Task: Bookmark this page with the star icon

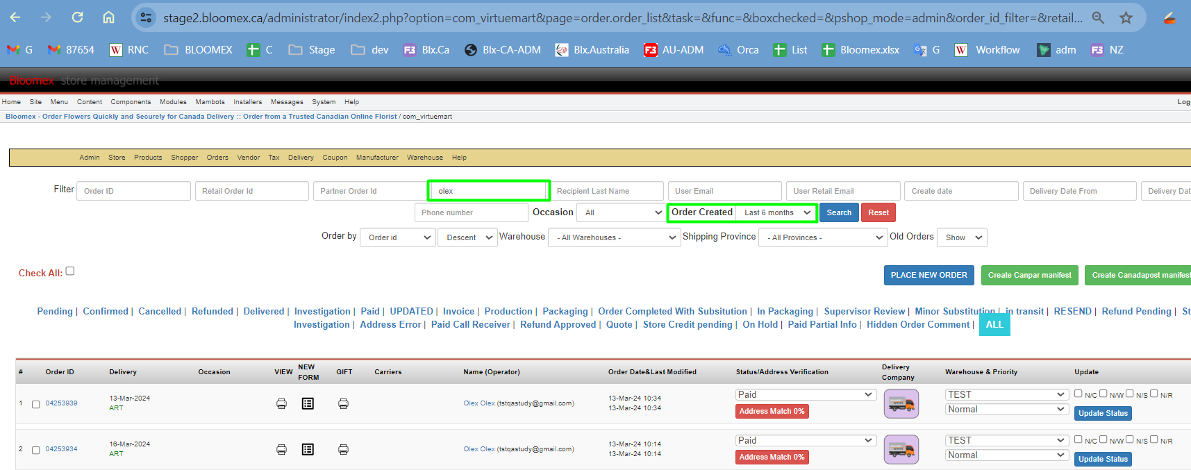Action: pos(1126,17)
